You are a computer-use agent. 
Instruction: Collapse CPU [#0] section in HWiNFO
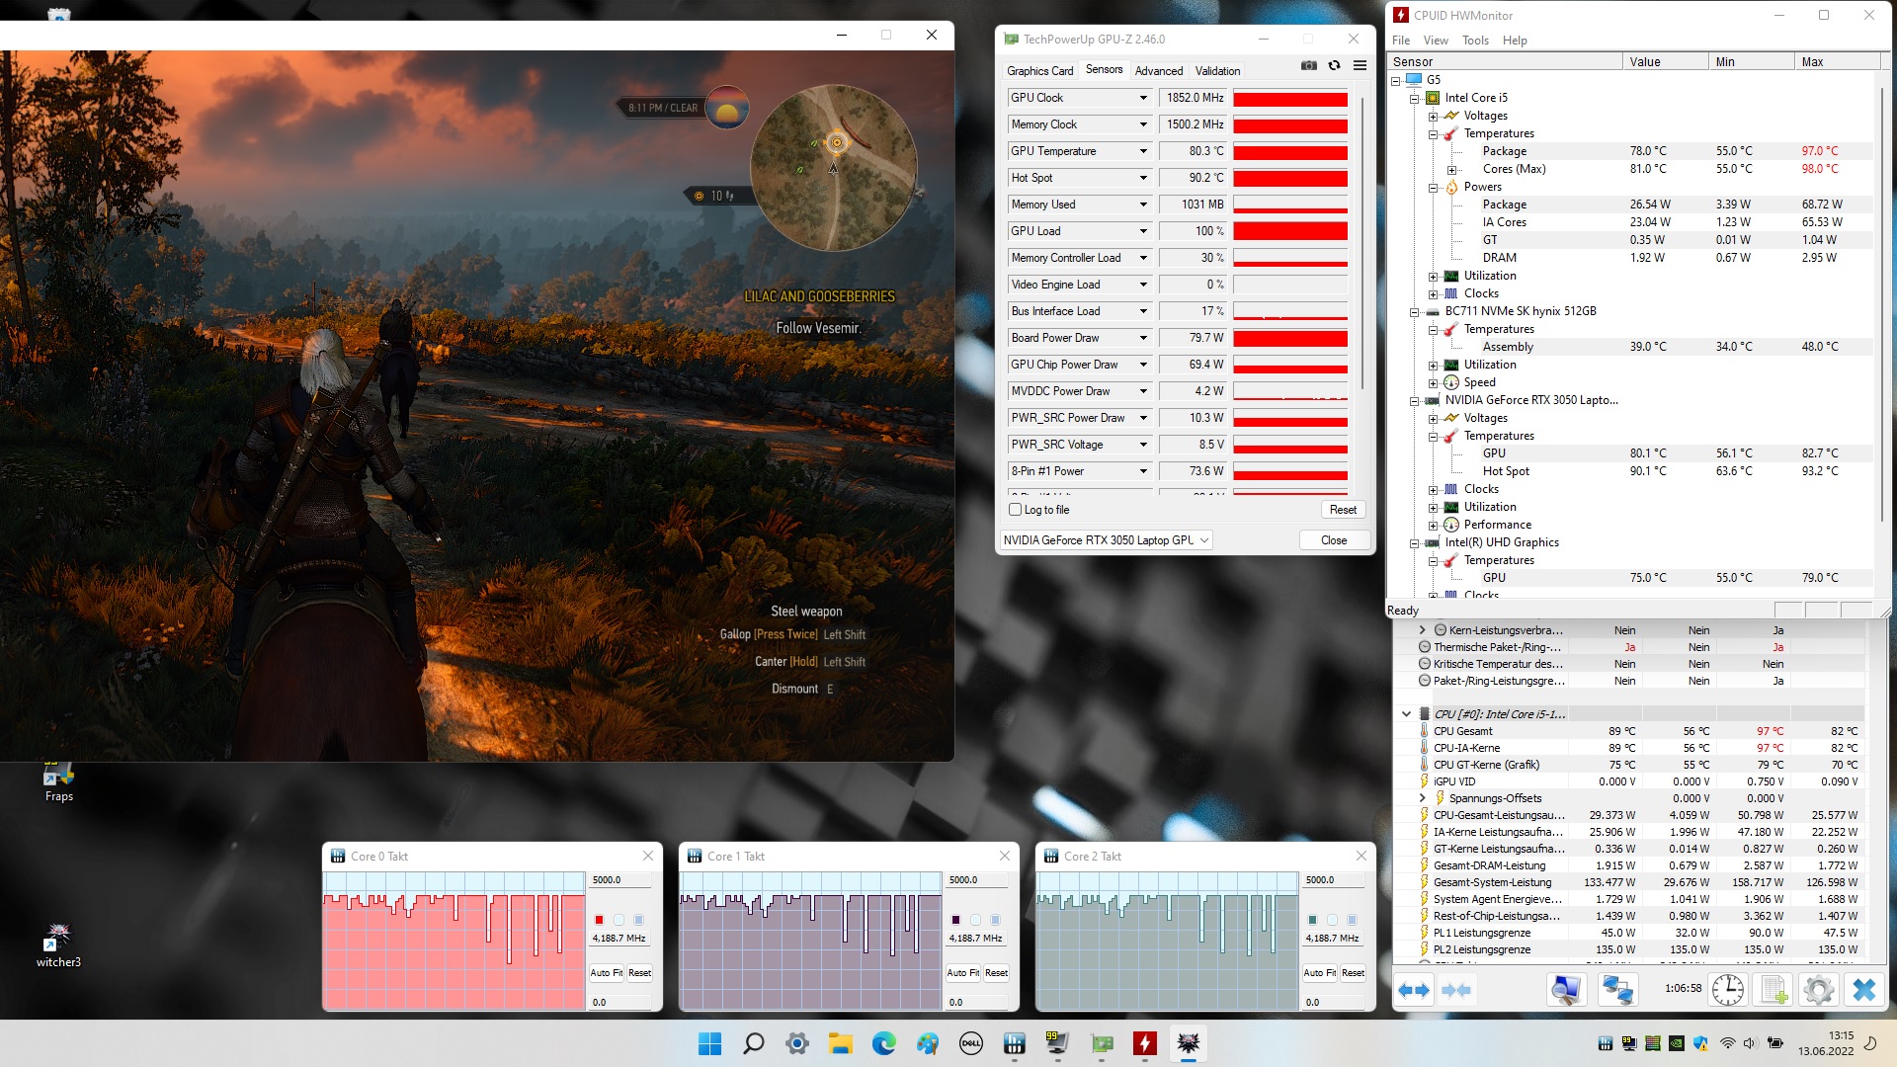tap(1406, 713)
